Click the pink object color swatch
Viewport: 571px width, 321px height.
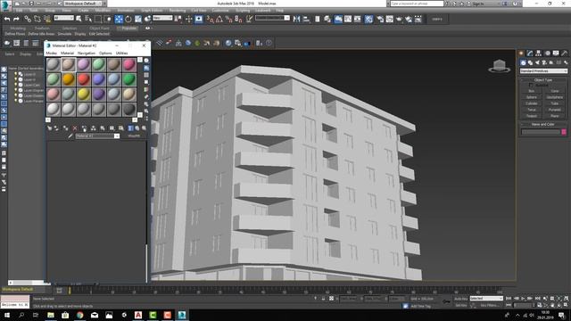click(564, 132)
